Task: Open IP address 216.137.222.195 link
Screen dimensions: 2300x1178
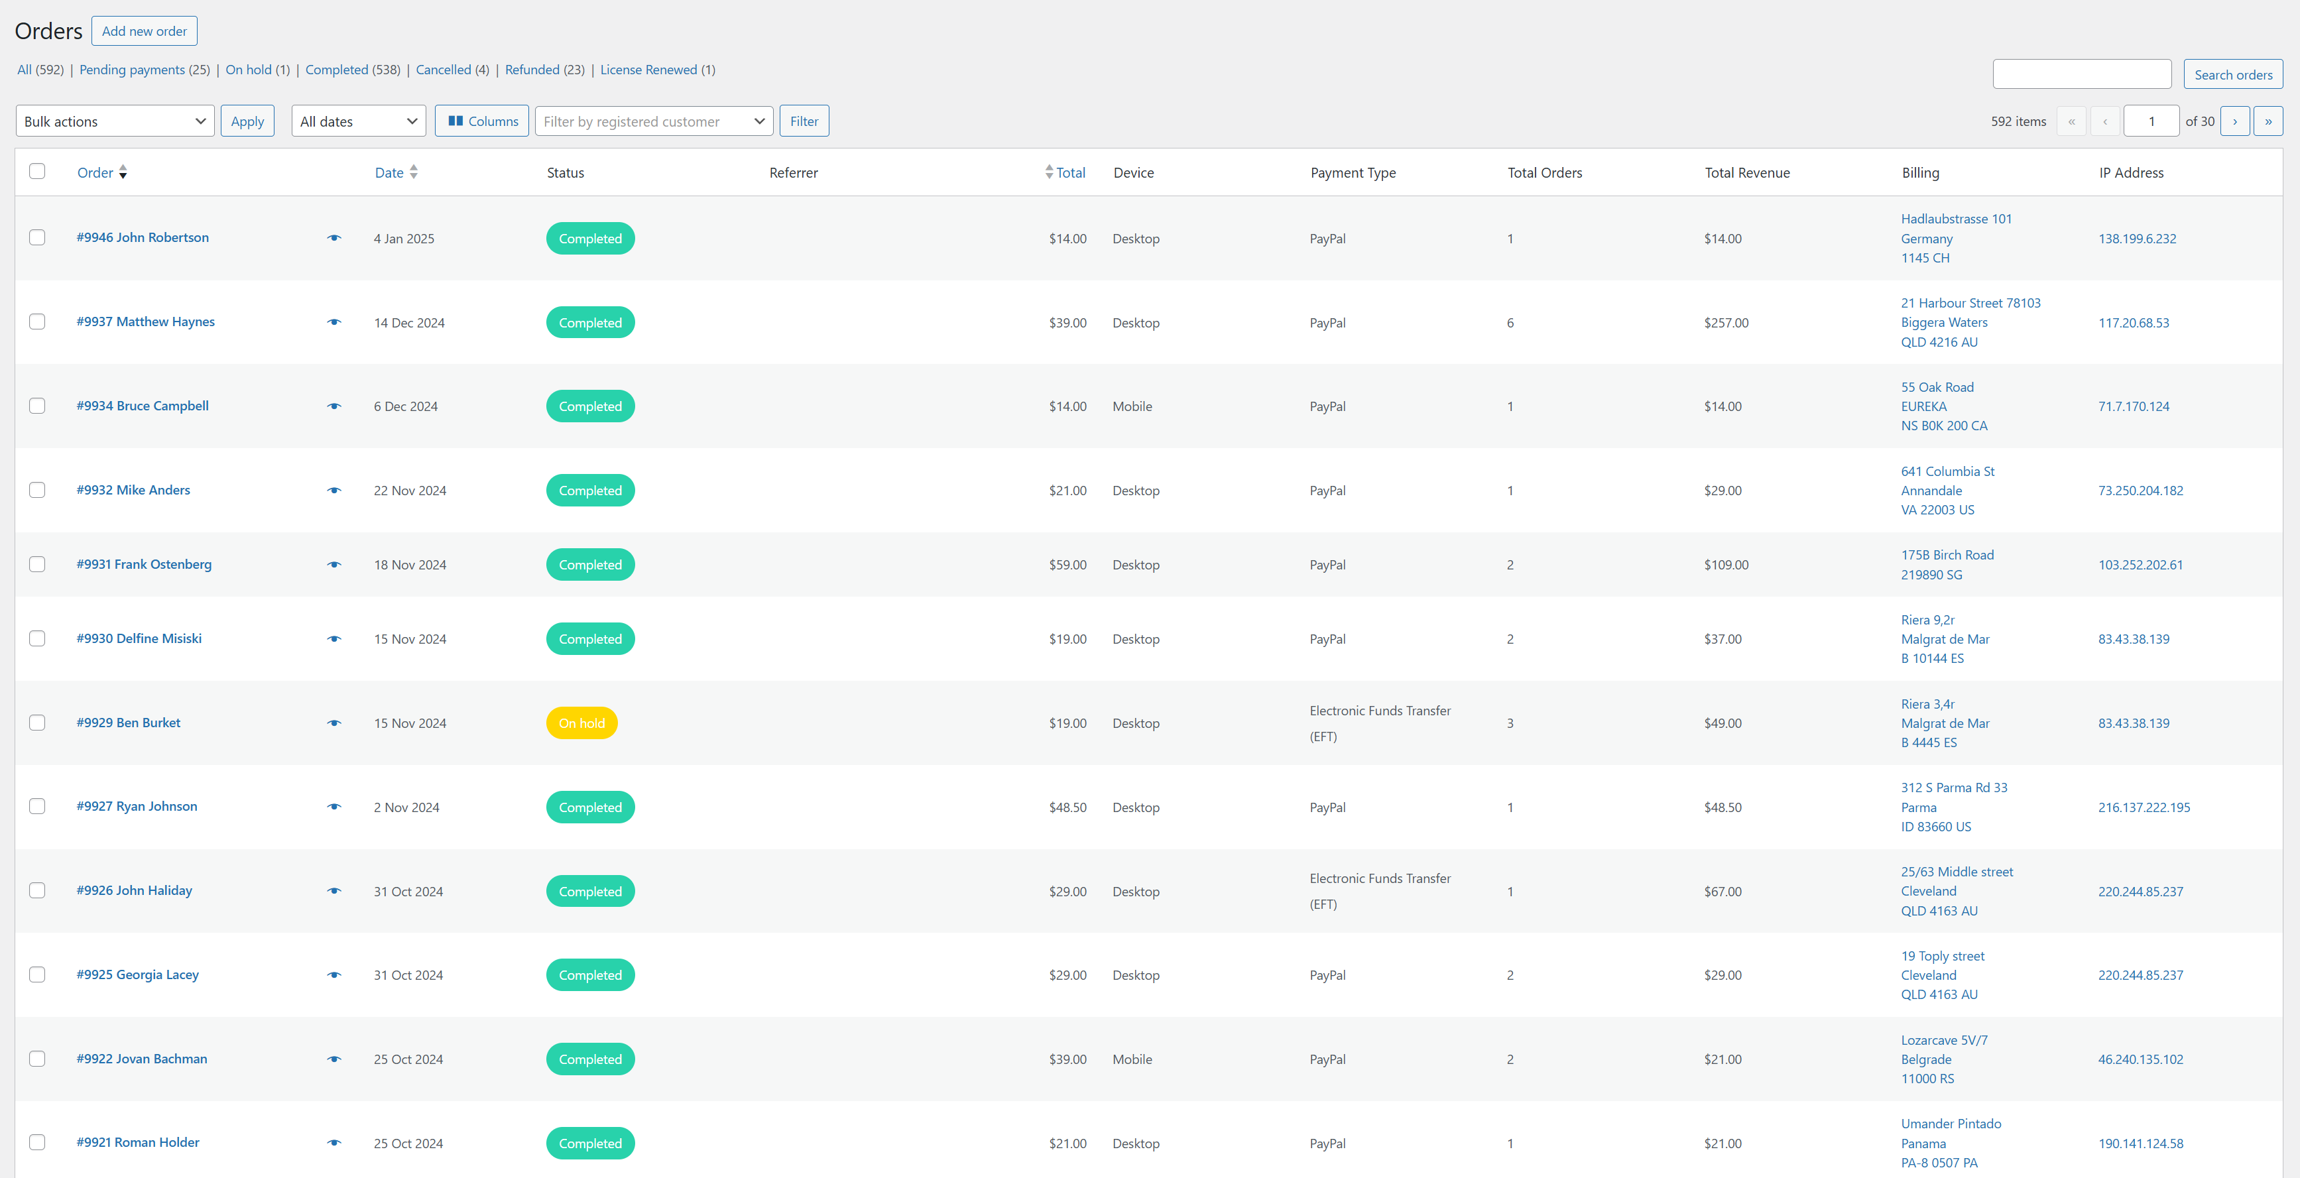Action: pyautogui.click(x=2144, y=807)
